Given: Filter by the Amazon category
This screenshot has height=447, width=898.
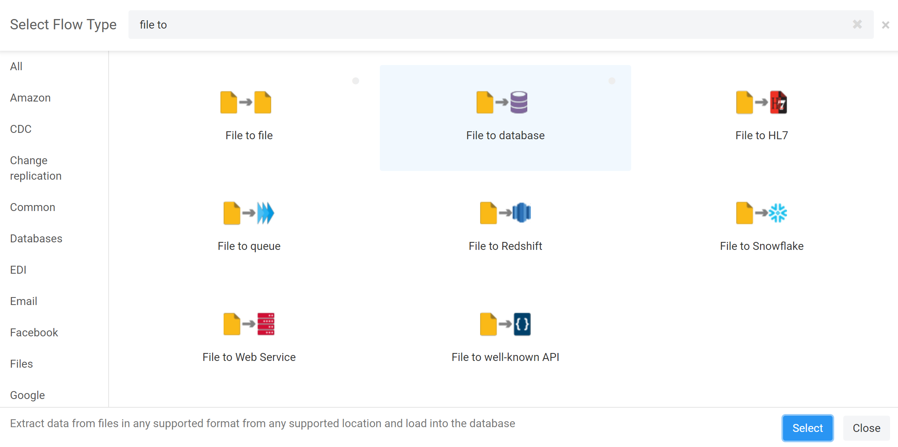Looking at the screenshot, I should point(30,98).
